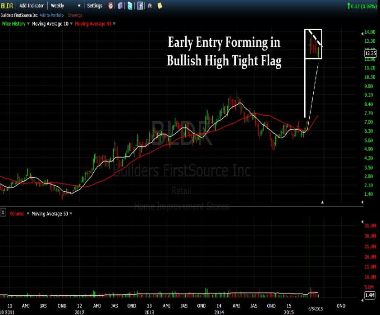Click the alarm clock alert icon

pyautogui.click(x=110, y=5)
